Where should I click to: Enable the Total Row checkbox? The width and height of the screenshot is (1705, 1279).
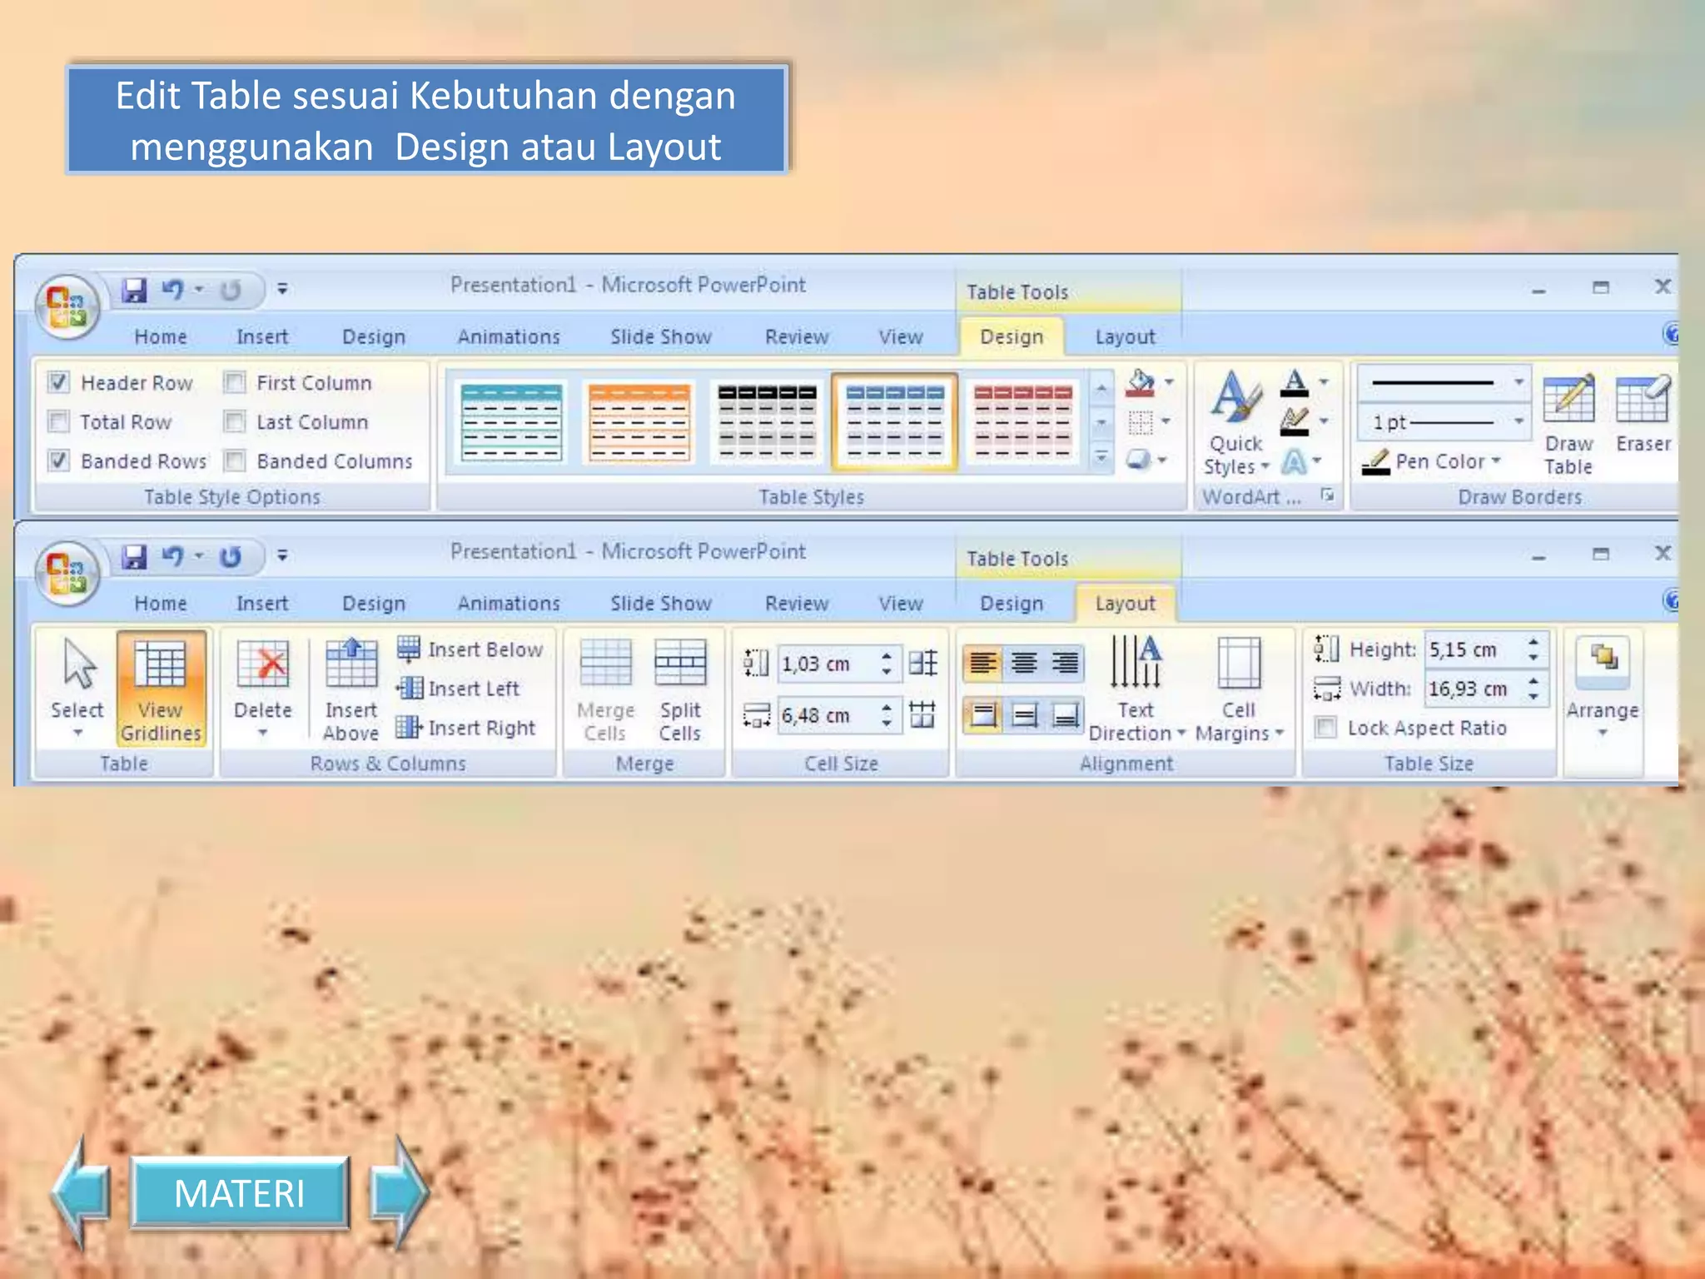click(58, 421)
